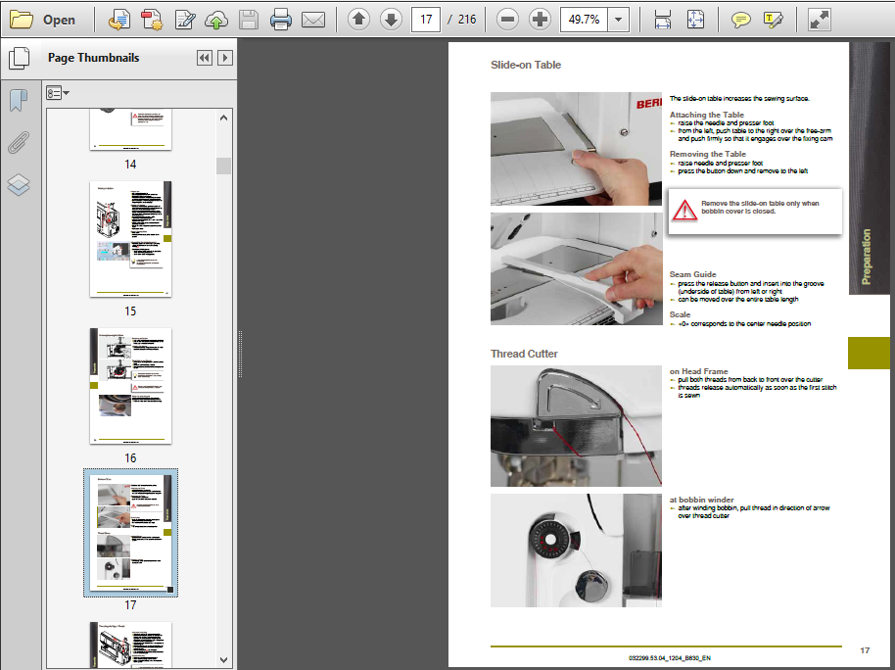
Task: Click thumbnails scrollbar up arrow
Action: pos(223,118)
